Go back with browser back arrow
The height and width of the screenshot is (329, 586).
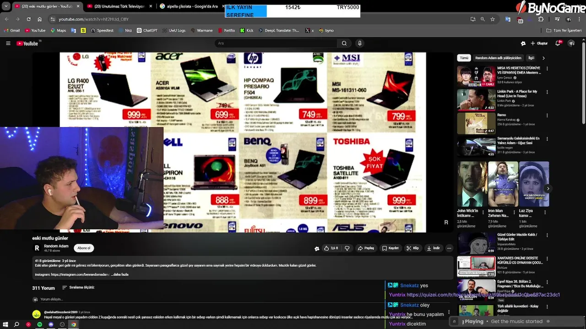[x=6, y=19]
